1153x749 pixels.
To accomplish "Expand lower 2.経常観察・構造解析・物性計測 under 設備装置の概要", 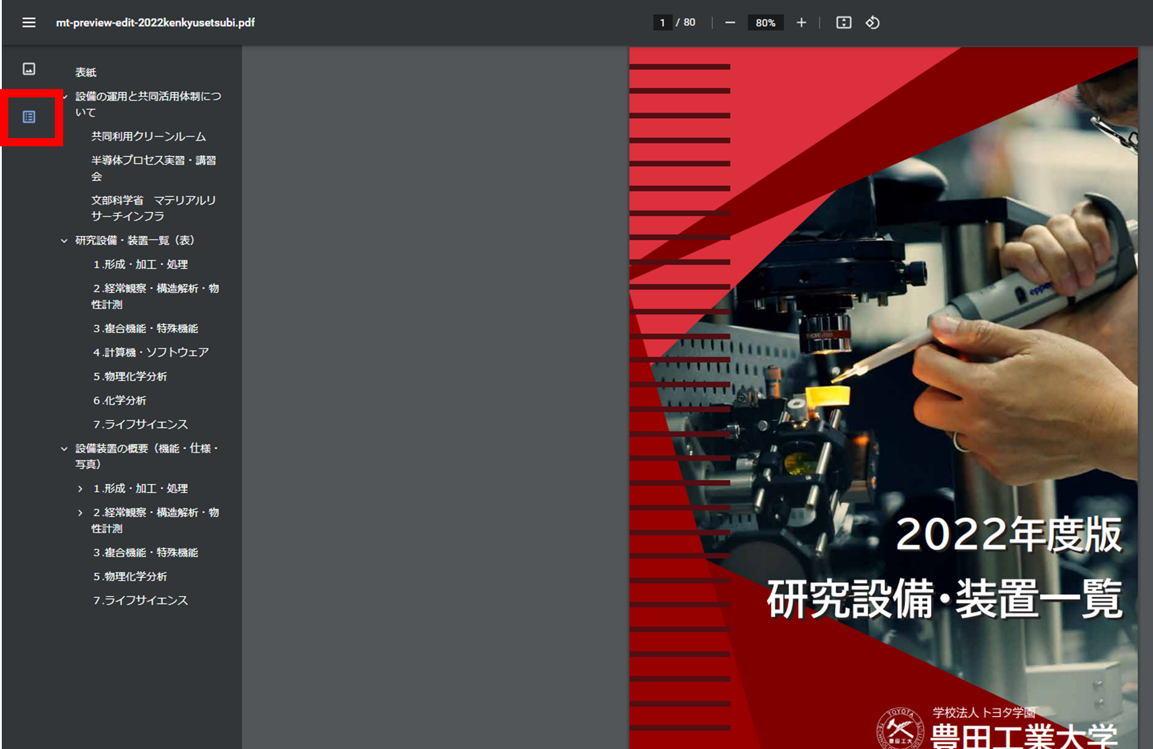I will pos(80,513).
